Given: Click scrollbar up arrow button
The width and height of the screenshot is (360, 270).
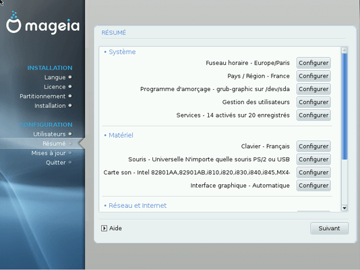Looking at the screenshot, I should pyautogui.click(x=344, y=50).
